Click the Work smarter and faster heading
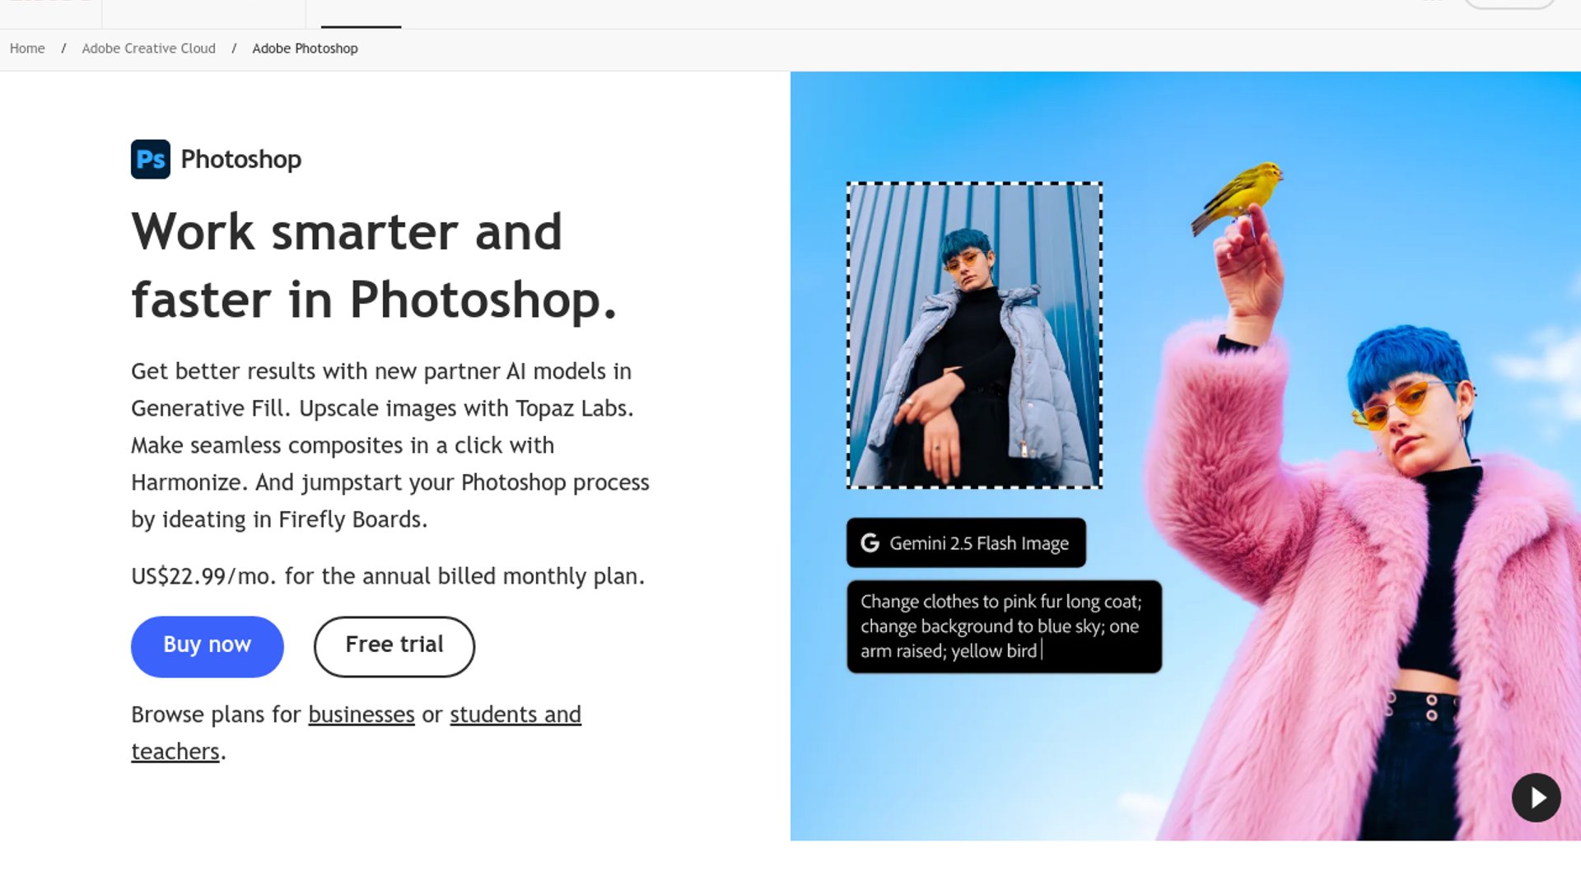This screenshot has height=889, width=1581. pyautogui.click(x=373, y=265)
